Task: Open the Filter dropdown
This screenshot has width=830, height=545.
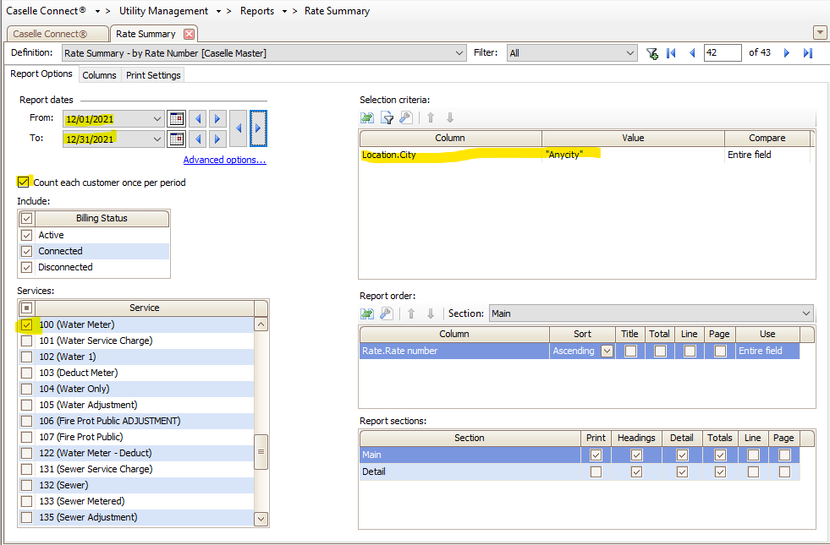Action: click(x=629, y=53)
